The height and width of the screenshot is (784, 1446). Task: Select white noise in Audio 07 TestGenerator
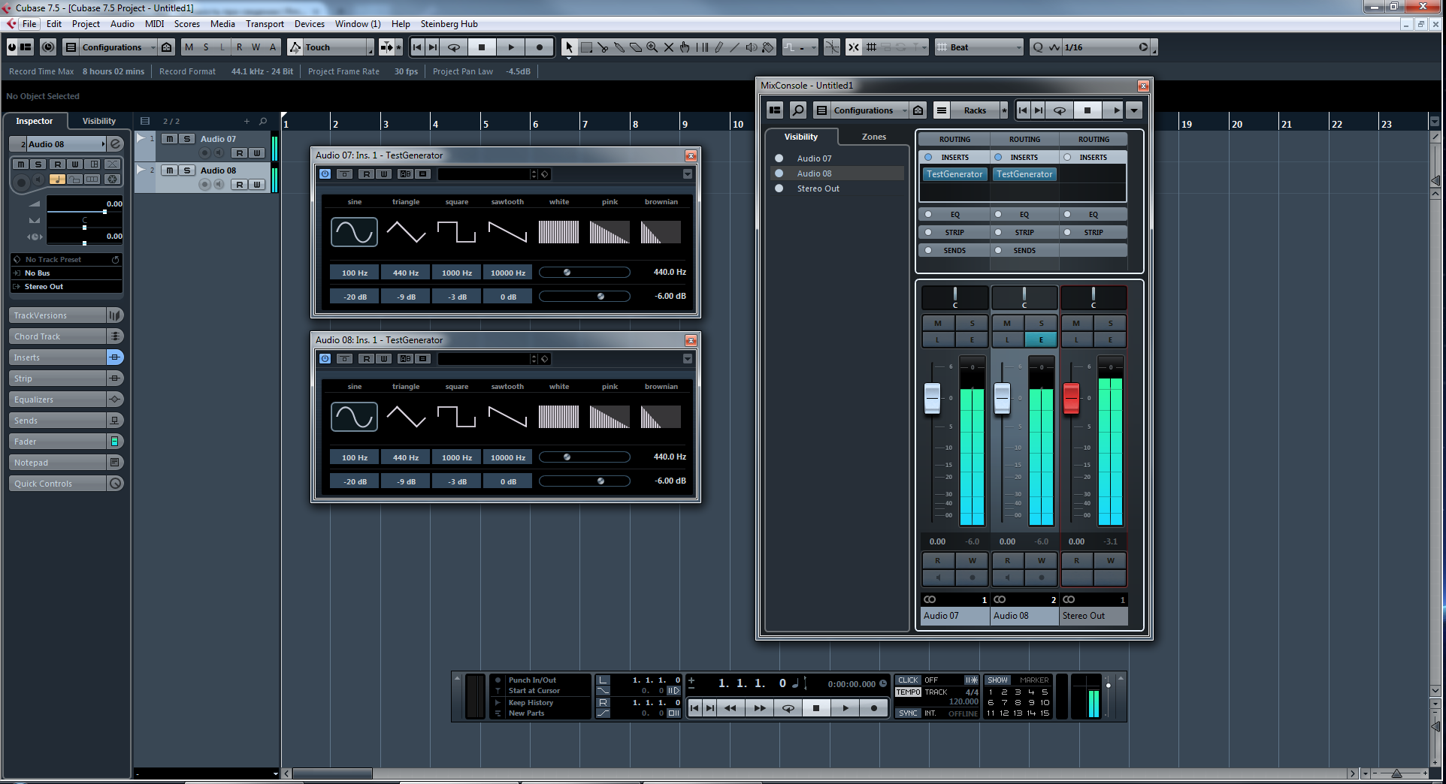[559, 232]
